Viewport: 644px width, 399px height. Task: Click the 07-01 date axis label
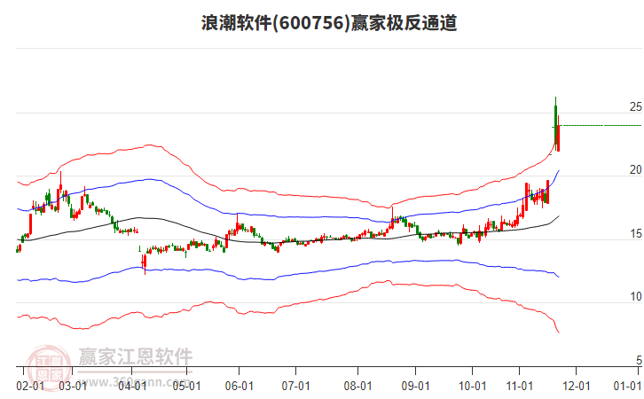(x=295, y=387)
